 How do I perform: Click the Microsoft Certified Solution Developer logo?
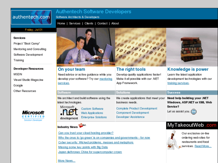pyautogui.click(x=33, y=116)
